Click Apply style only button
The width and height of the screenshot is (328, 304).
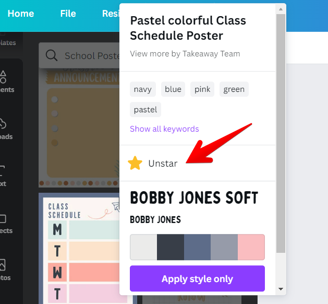coord(197,279)
